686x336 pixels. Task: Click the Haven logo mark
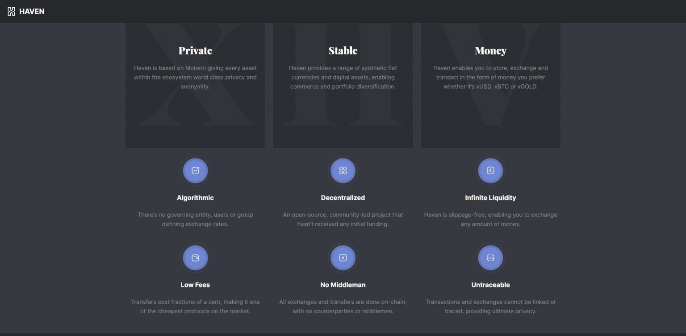(11, 11)
